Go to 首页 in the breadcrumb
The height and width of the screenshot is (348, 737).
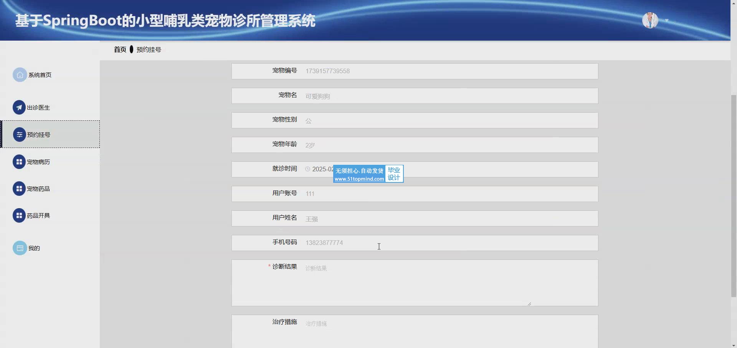click(120, 49)
